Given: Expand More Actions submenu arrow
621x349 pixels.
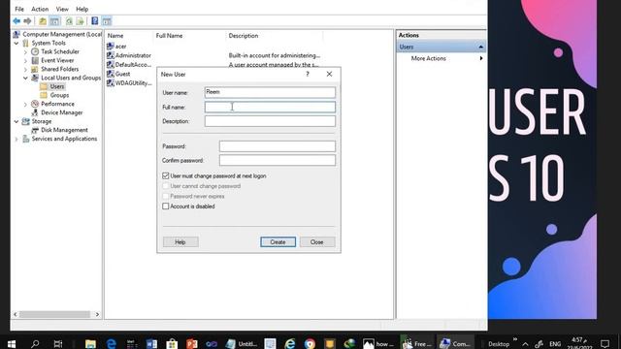Looking at the screenshot, I should (481, 58).
